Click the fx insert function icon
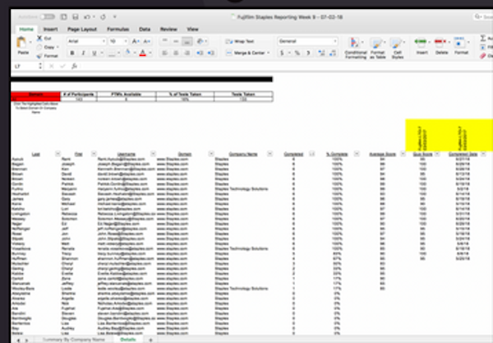 click(74, 66)
